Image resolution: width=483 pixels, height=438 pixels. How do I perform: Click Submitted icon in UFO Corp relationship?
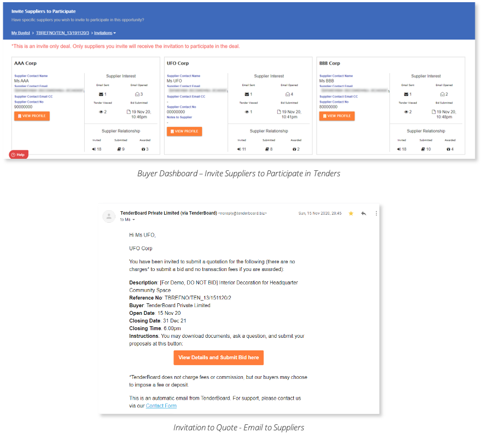267,149
